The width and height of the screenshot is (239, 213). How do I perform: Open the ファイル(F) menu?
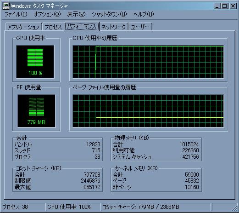(16, 14)
